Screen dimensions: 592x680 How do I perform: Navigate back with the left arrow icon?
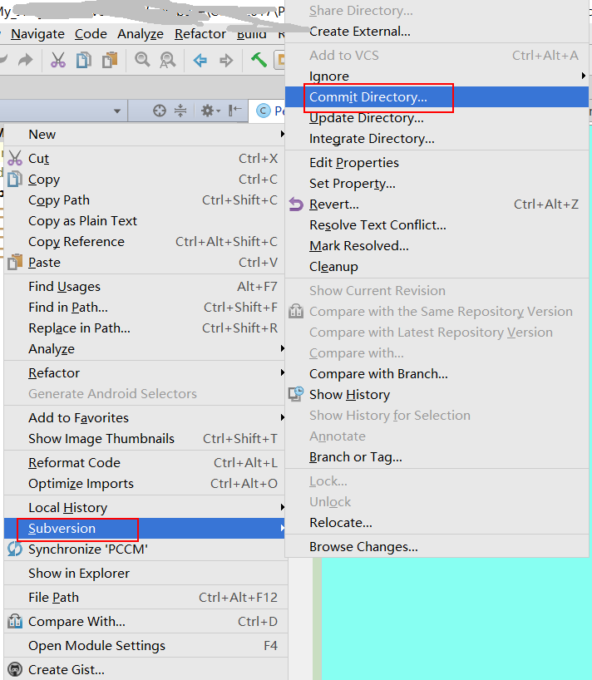200,60
